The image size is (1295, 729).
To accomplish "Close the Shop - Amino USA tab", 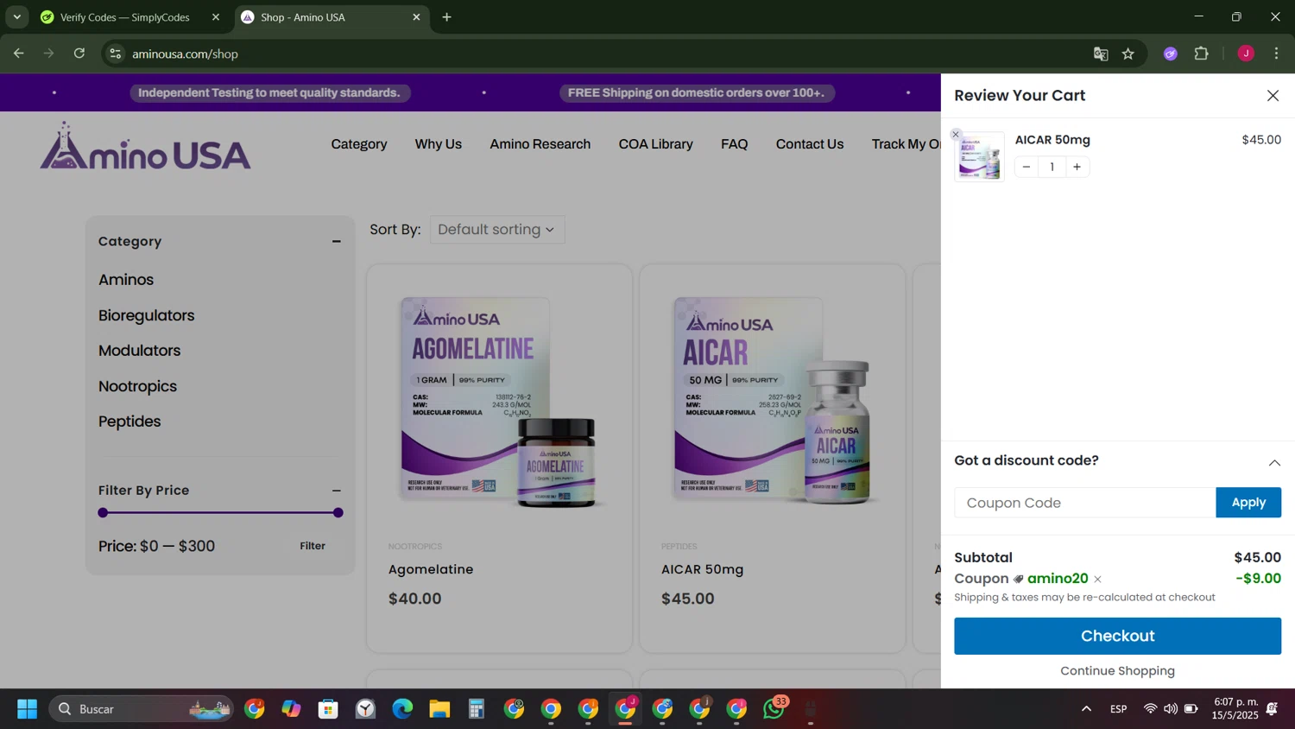I will point(416,17).
